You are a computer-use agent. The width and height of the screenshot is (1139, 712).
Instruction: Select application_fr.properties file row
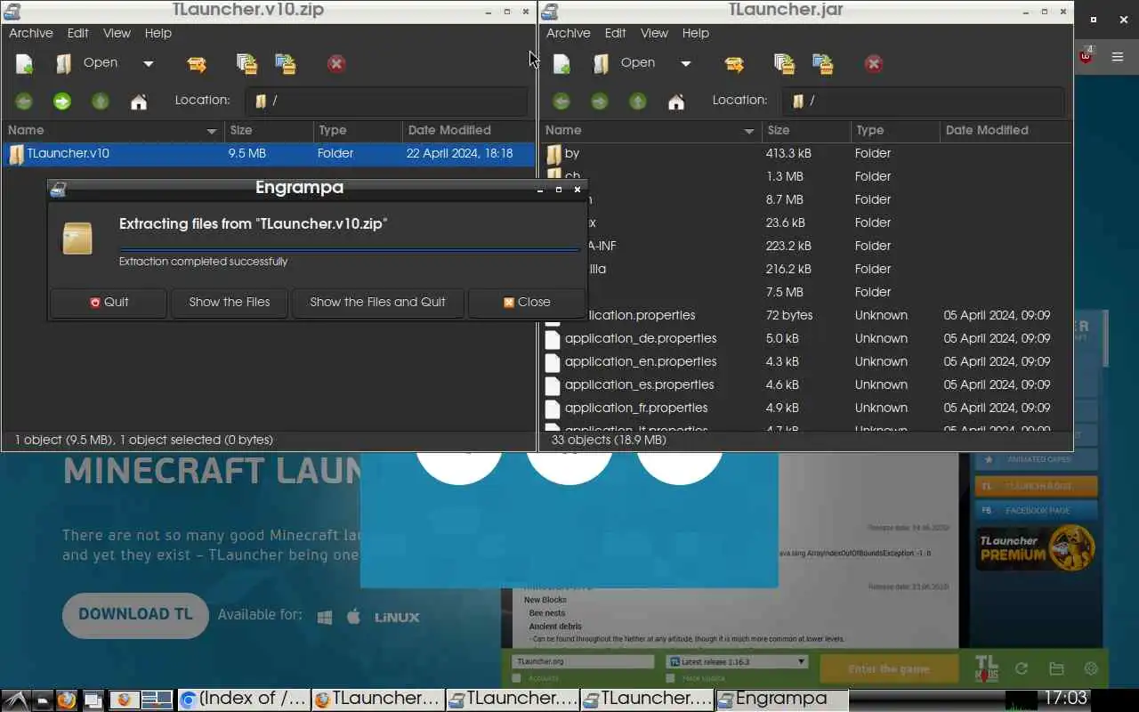point(808,409)
